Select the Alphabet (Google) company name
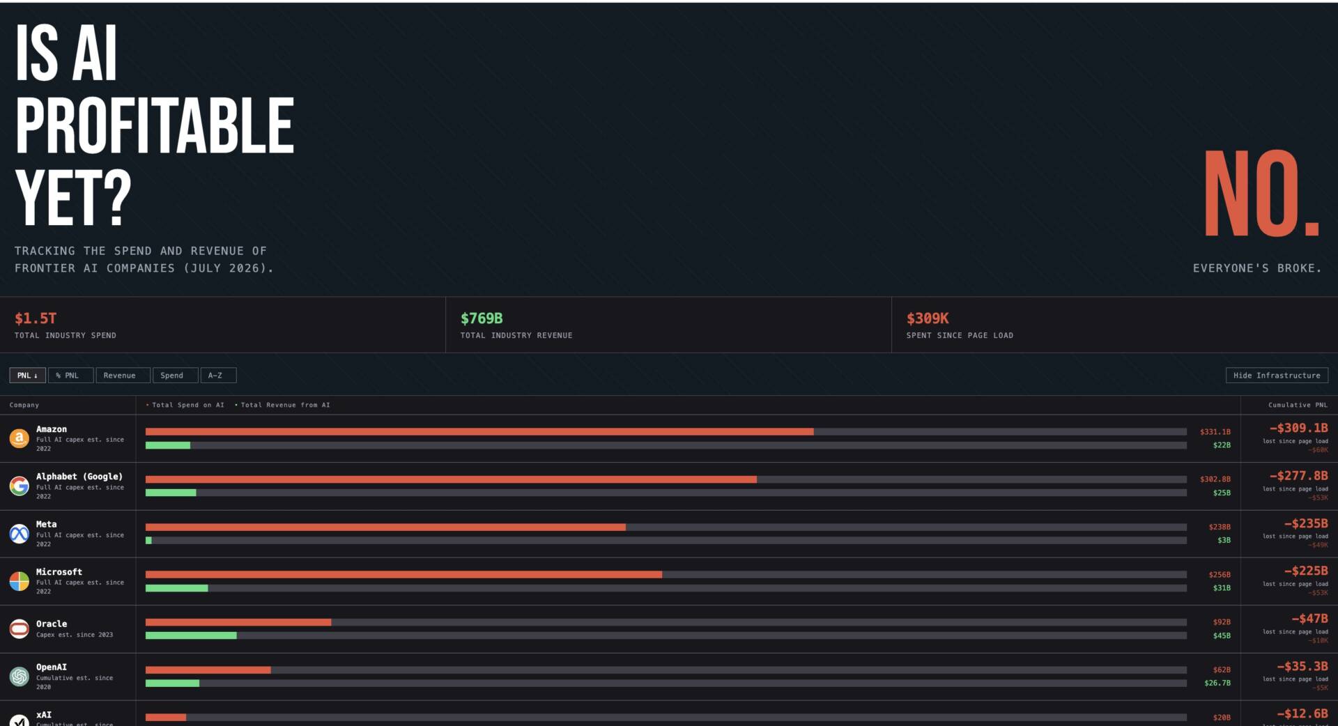 [79, 477]
